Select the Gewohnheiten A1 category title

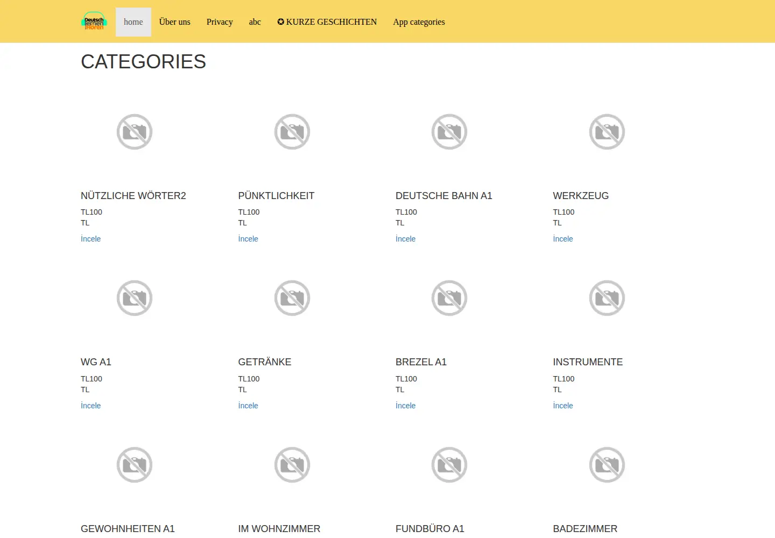point(128,529)
